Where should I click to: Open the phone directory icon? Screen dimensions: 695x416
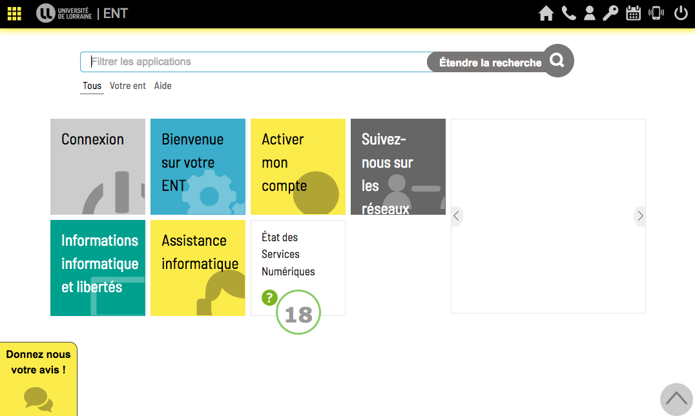[568, 14]
